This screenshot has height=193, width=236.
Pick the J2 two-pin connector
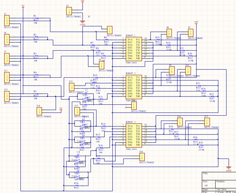tap(69, 11)
